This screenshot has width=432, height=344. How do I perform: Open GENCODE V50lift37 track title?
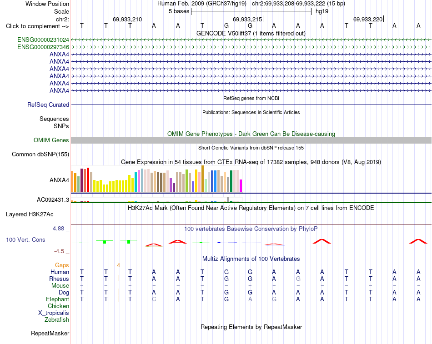251,33
